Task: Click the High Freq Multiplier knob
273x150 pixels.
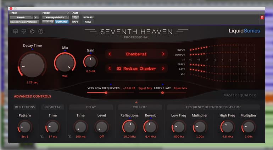Action: 249,127
